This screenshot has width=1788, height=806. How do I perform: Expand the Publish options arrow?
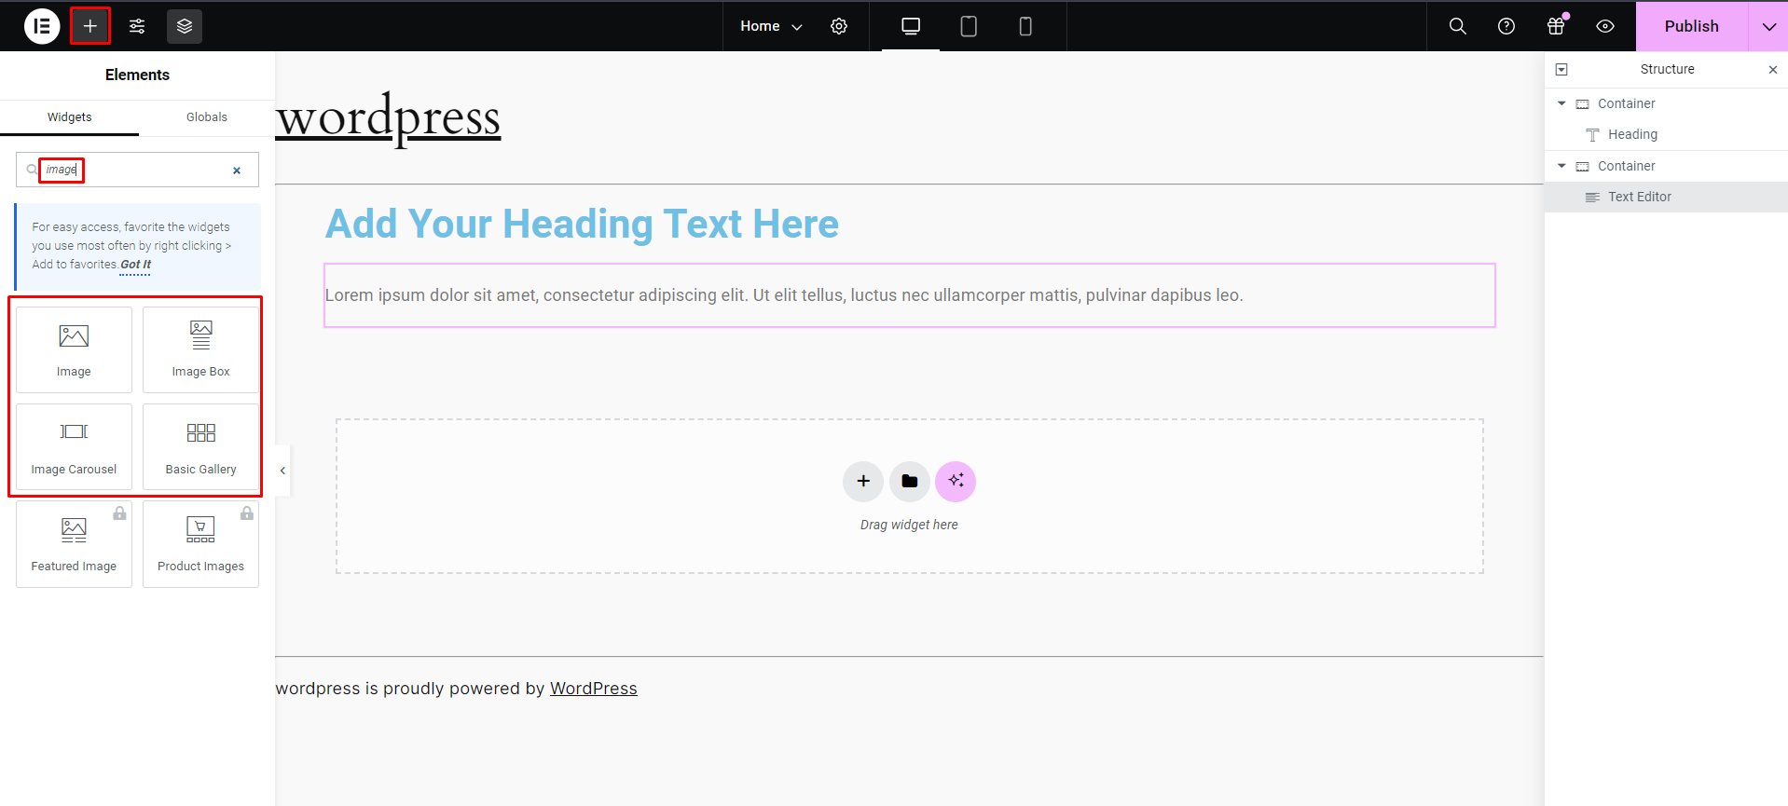(x=1768, y=26)
